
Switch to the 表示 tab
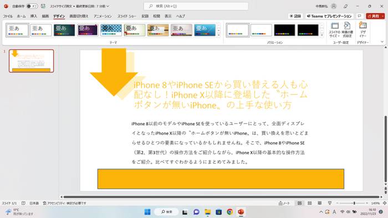coord(168,16)
